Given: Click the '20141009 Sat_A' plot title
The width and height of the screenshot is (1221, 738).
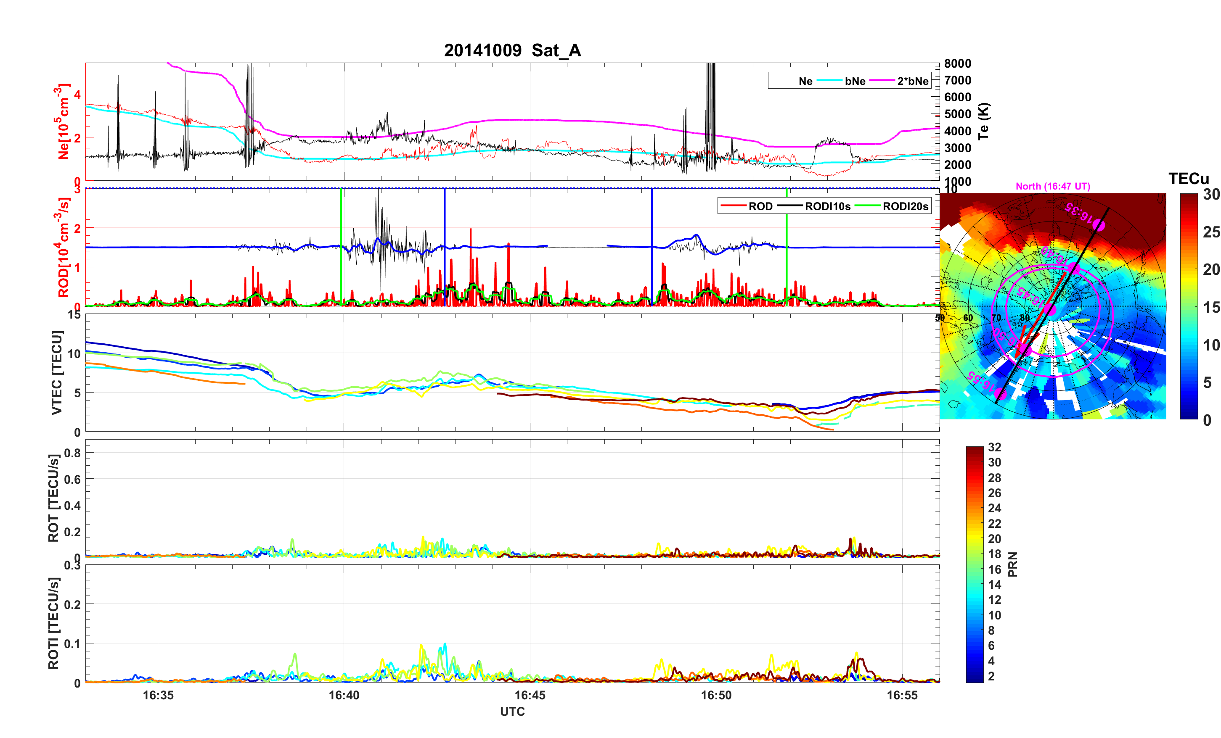Looking at the screenshot, I should click(x=512, y=50).
